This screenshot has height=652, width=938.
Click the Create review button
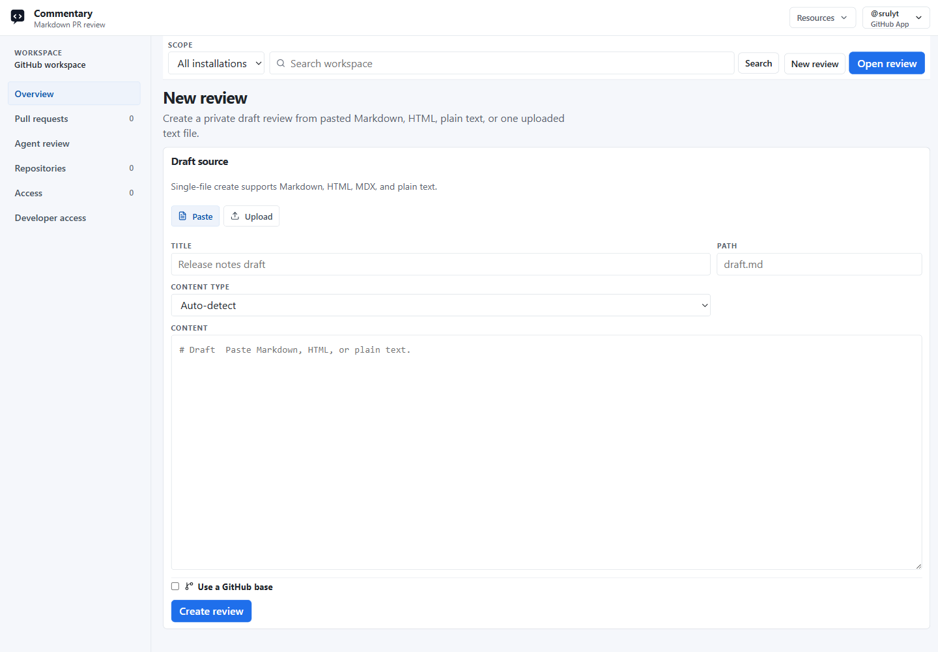click(211, 611)
